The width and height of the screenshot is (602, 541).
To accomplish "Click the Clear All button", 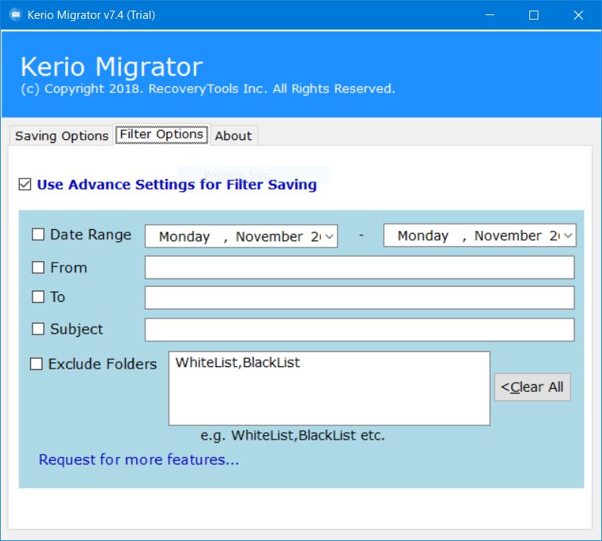I will (x=532, y=387).
